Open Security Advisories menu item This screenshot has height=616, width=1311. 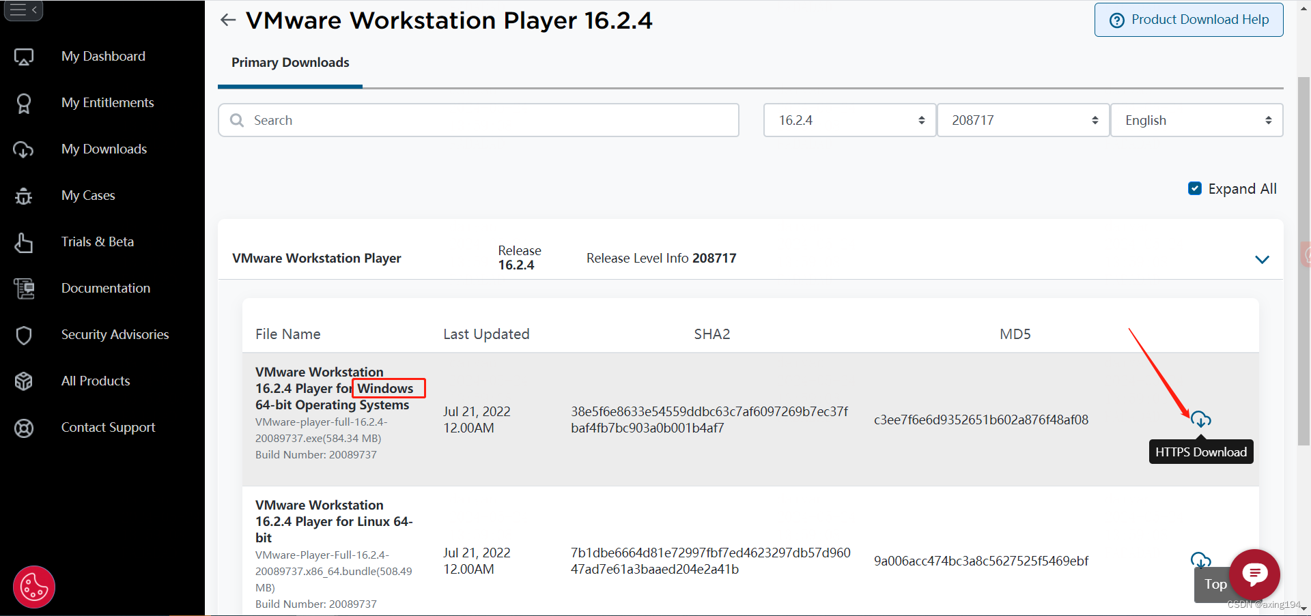click(115, 335)
